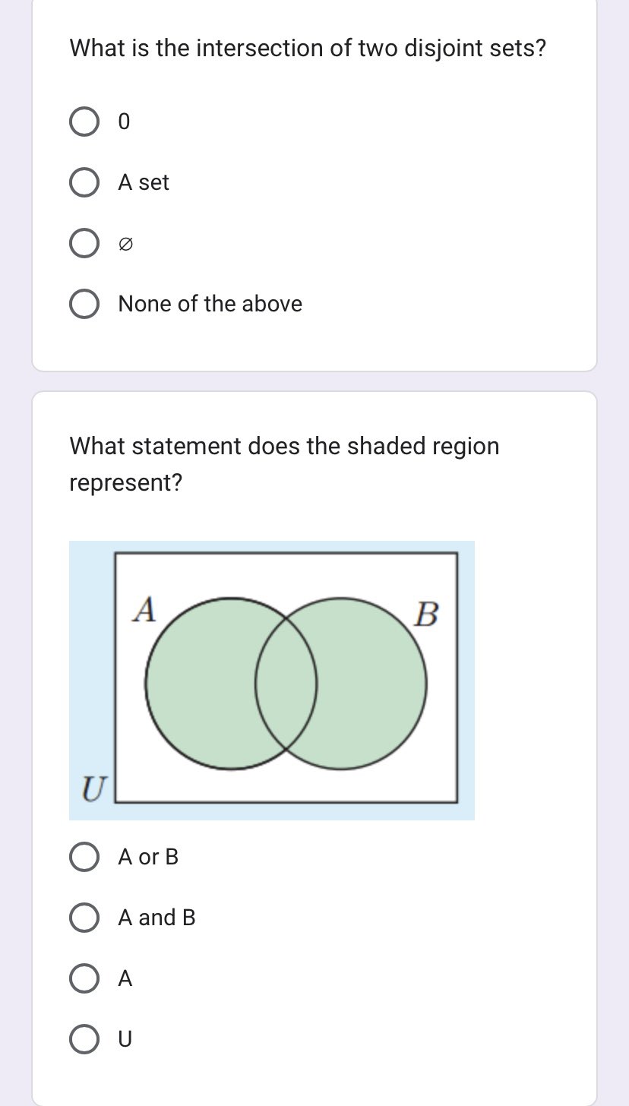Pick the "U" option for the shaded region
629x1106 pixels.
(x=84, y=1038)
